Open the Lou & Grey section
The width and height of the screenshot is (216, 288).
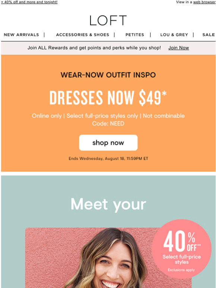[174, 35]
